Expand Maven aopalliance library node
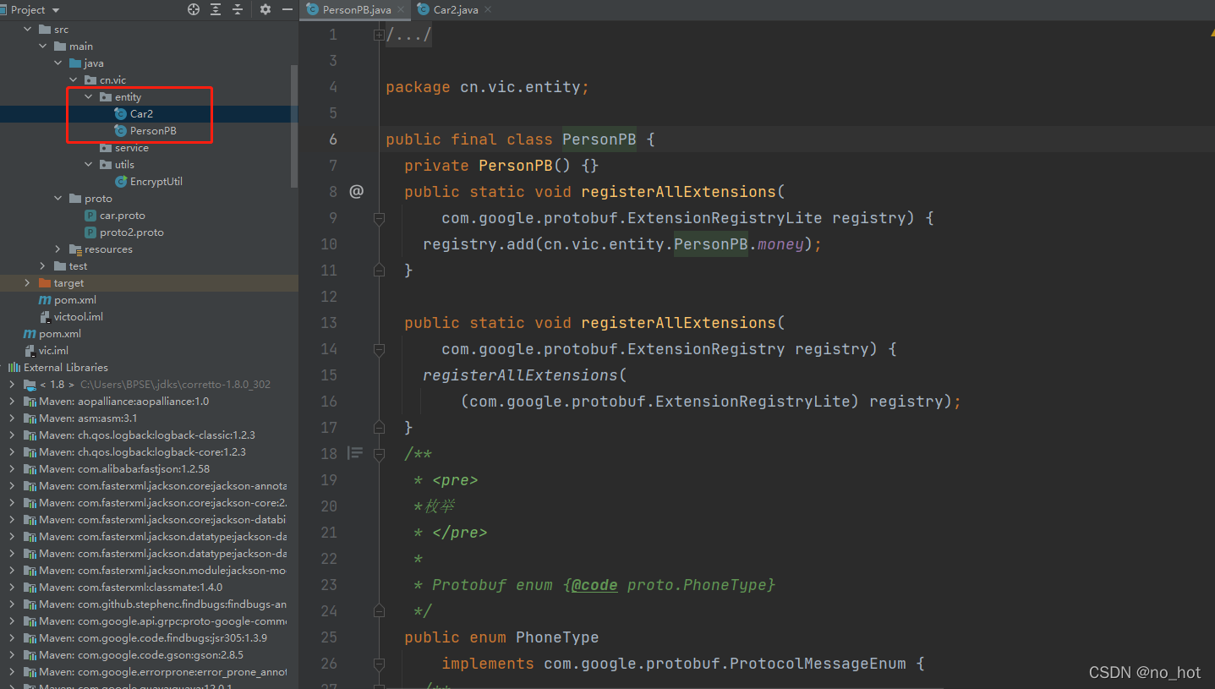Screen dimensions: 1215x689 click(x=13, y=402)
